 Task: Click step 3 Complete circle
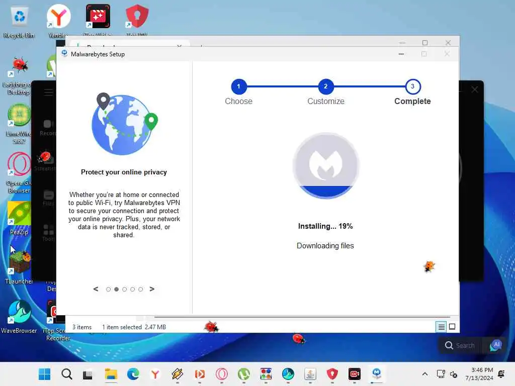tap(412, 86)
